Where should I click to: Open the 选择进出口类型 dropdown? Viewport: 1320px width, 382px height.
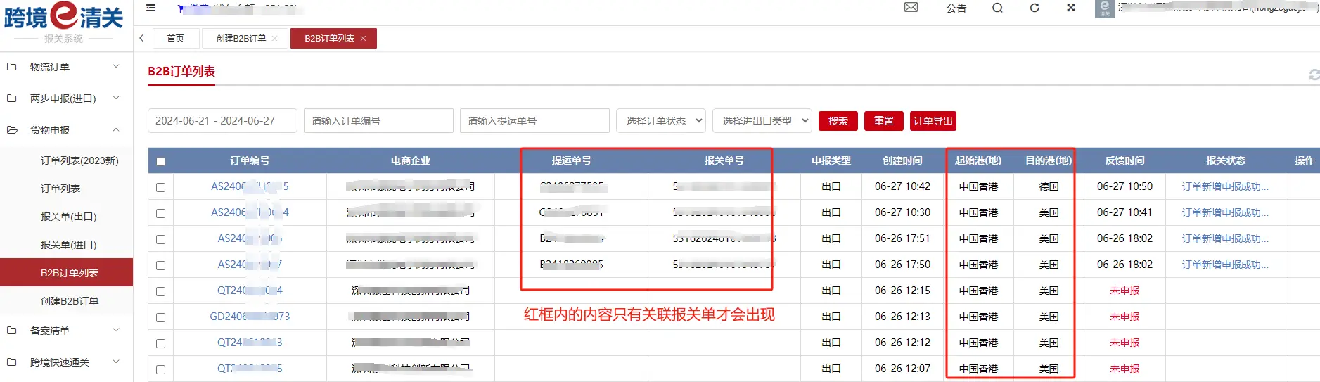(x=762, y=121)
